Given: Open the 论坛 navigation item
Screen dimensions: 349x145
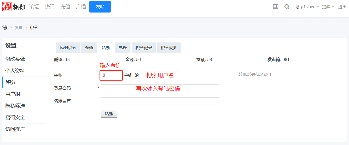Looking at the screenshot, I should click(34, 7).
